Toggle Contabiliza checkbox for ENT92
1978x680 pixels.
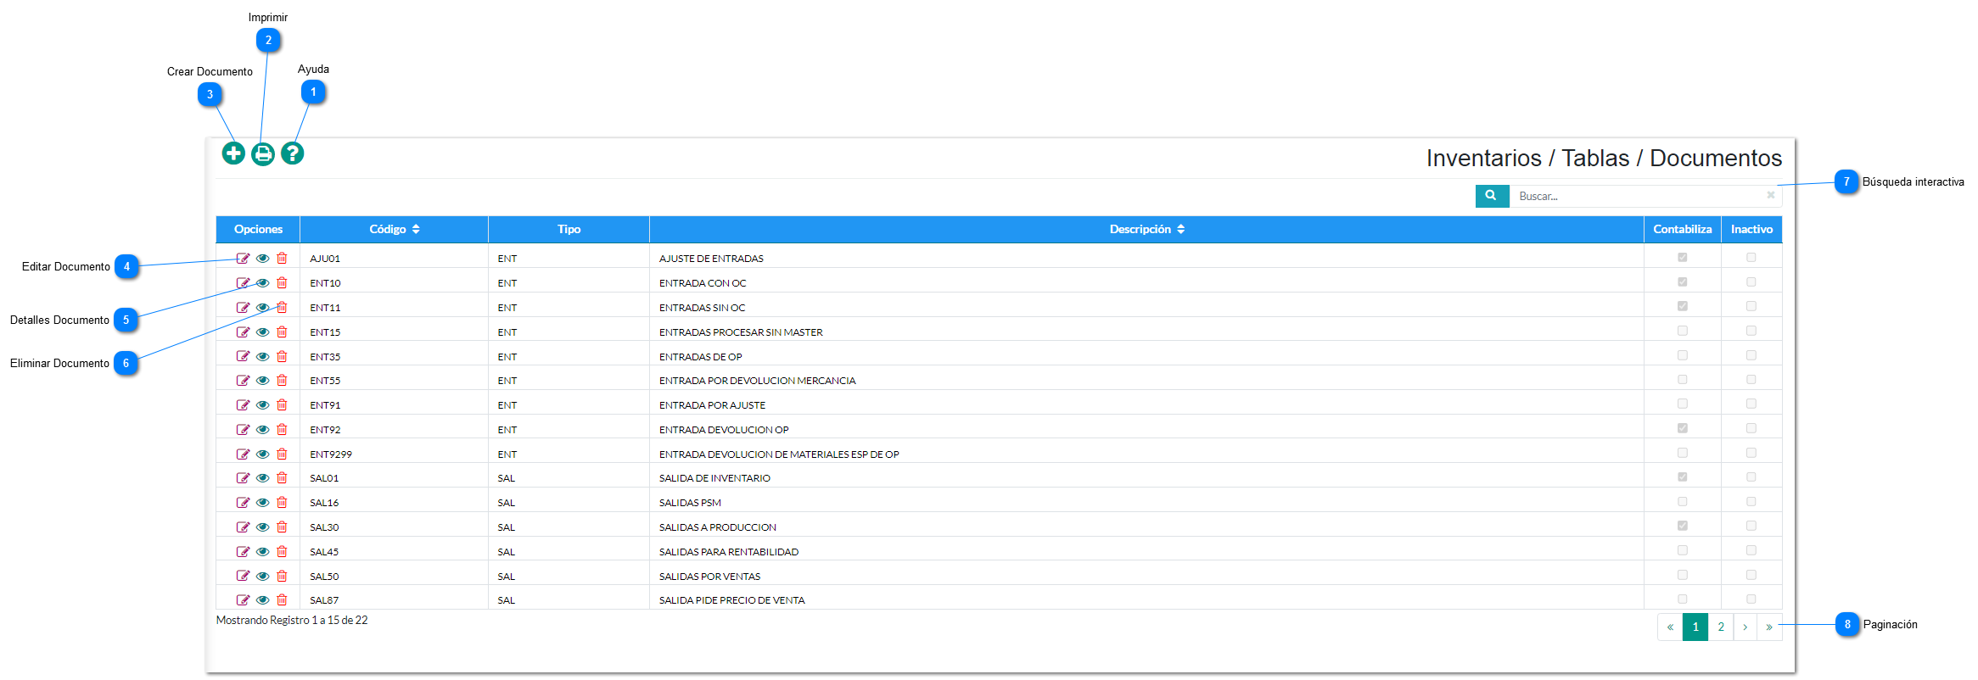coord(1683,429)
